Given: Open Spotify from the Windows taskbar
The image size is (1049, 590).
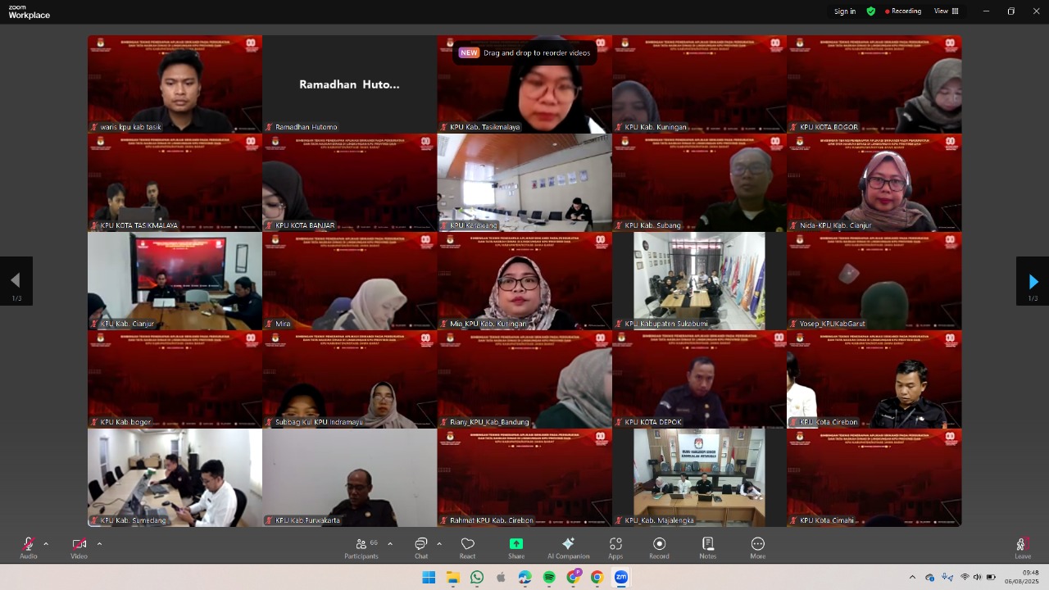Looking at the screenshot, I should pyautogui.click(x=549, y=578).
